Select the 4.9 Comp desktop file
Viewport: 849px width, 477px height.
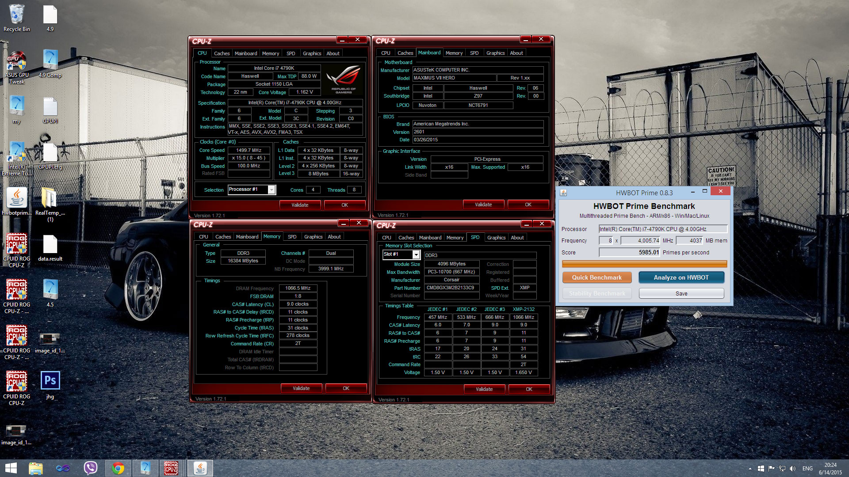click(x=50, y=64)
